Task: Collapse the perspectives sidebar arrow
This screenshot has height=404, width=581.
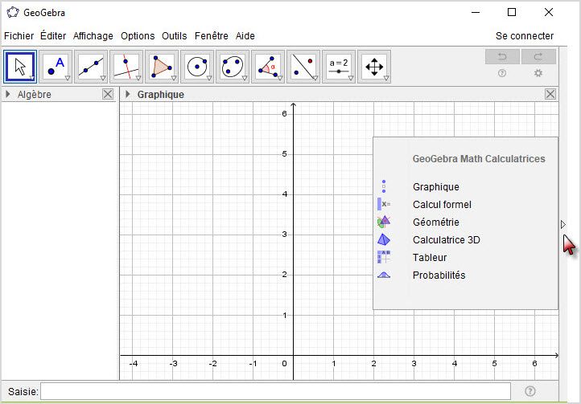Action: (x=562, y=225)
